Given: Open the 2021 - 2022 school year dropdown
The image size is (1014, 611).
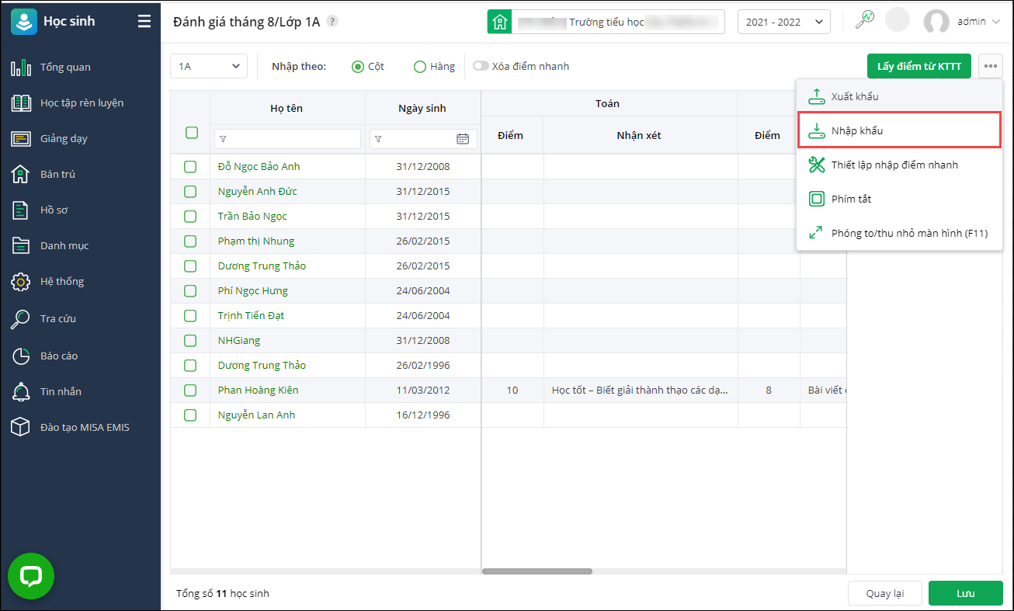Looking at the screenshot, I should pos(784,22).
